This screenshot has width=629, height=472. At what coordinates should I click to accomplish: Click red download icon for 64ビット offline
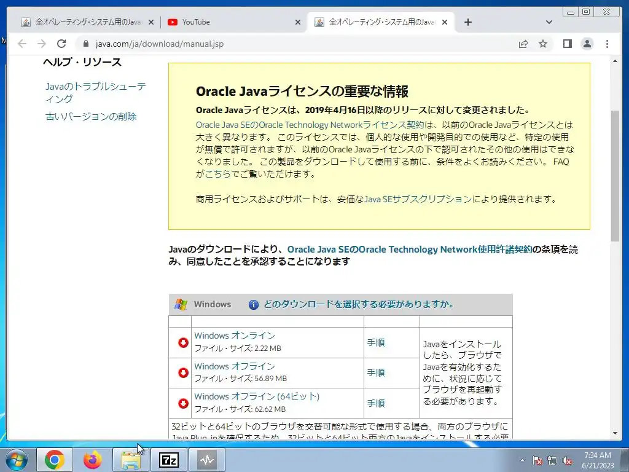(x=183, y=403)
